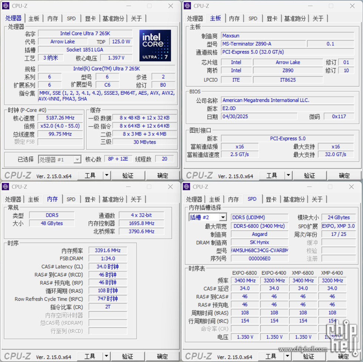The image size is (363, 362).
Task: Click the 工具 button in the bottom-right window
Action: coord(271,356)
